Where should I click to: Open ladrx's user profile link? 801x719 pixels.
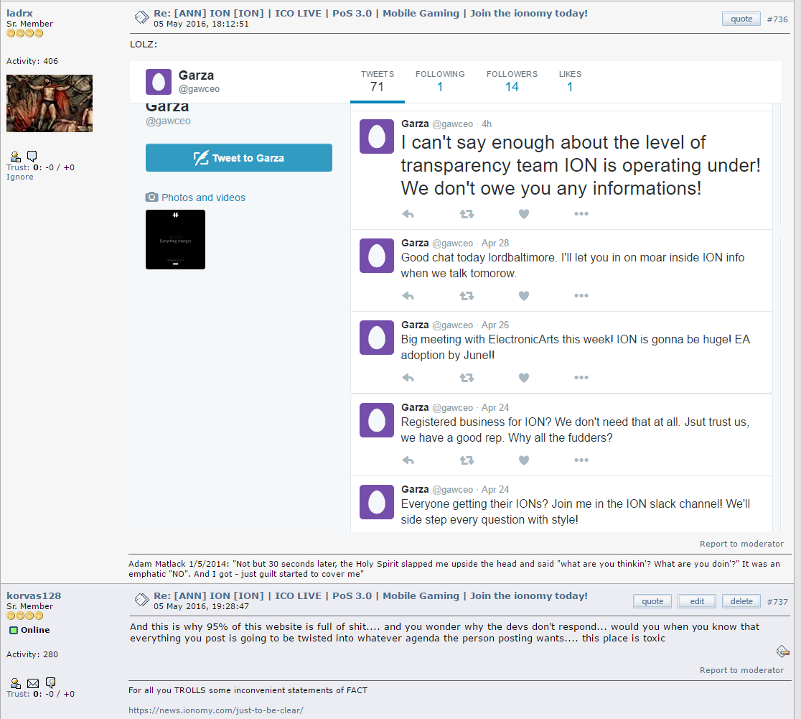click(19, 14)
